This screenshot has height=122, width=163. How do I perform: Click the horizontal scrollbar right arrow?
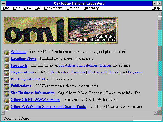156,113
